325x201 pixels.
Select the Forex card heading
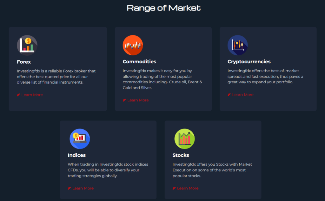point(24,62)
